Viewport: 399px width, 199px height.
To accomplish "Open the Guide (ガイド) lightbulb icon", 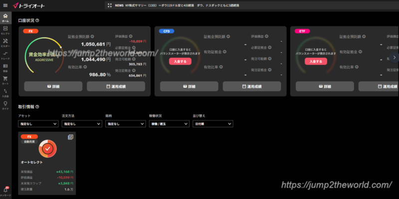I will 5,104.
